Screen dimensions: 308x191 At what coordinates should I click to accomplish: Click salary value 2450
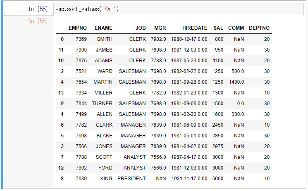click(217, 125)
